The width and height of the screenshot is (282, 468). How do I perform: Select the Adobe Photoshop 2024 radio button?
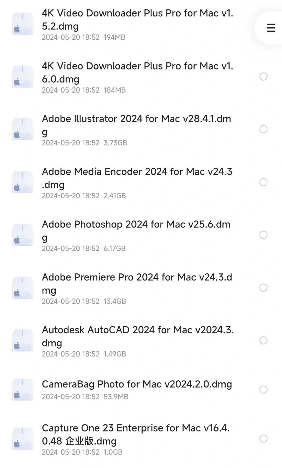pos(263,235)
